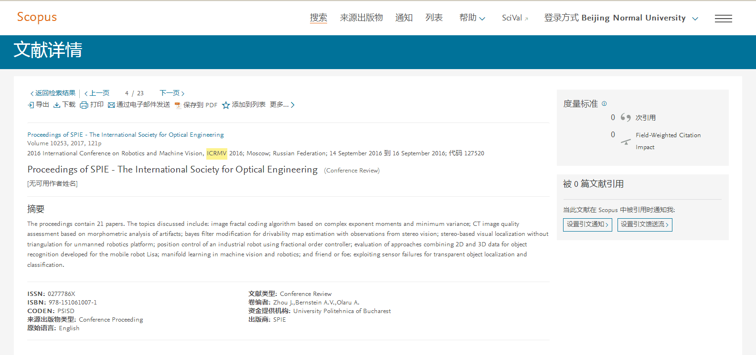Open the 列表 lists menu item
756x355 pixels.
(x=434, y=18)
